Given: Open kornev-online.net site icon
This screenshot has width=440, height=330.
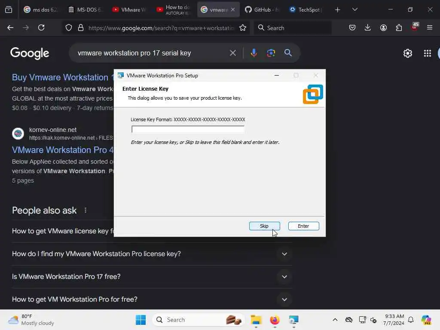Looking at the screenshot, I should click(18, 134).
